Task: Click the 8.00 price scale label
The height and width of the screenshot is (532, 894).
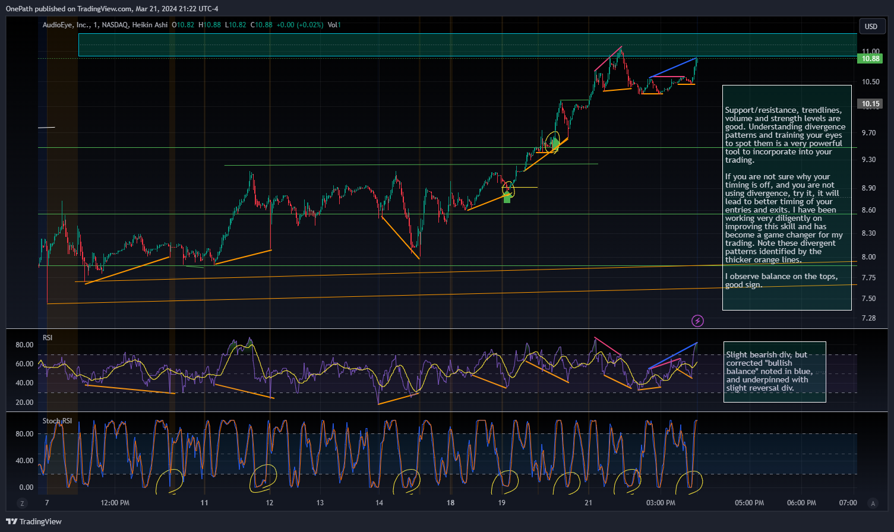Action: tap(869, 257)
